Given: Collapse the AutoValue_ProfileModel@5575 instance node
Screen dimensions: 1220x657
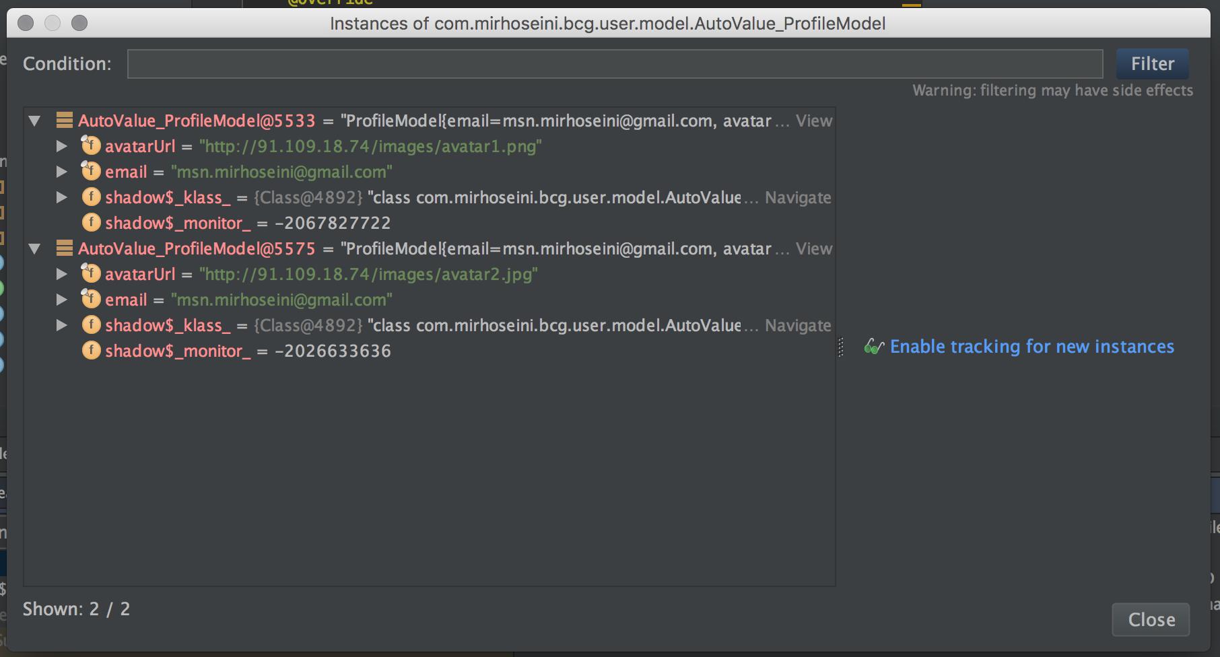Looking at the screenshot, I should (34, 248).
